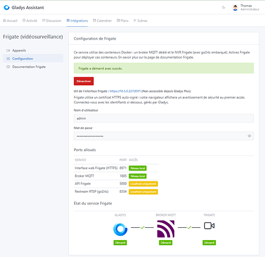Open the Plans map tab
The image size is (265, 257).
coord(123,21)
